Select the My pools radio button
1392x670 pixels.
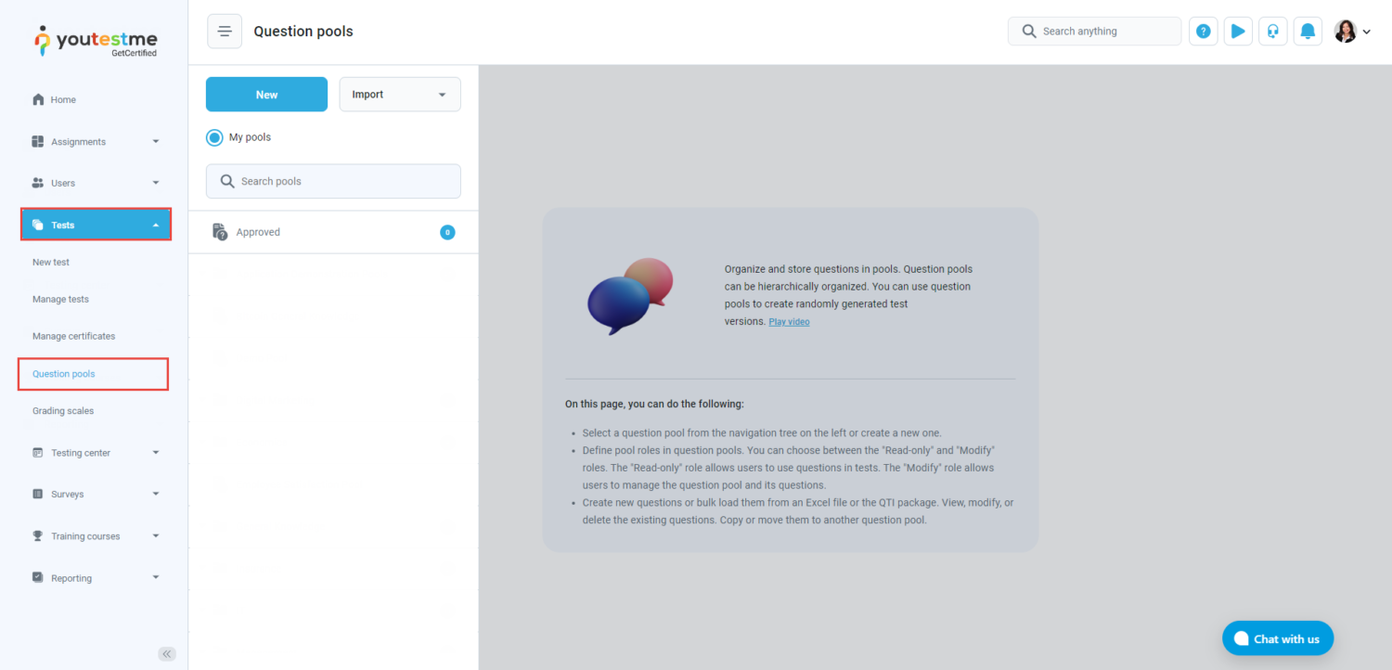(214, 137)
